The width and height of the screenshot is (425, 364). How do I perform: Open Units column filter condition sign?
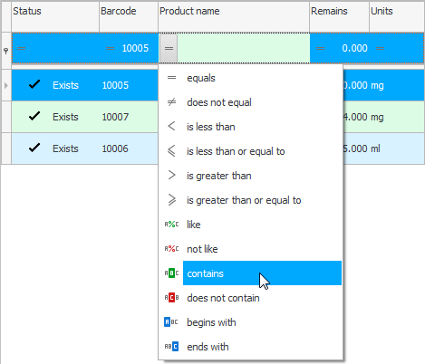point(380,48)
